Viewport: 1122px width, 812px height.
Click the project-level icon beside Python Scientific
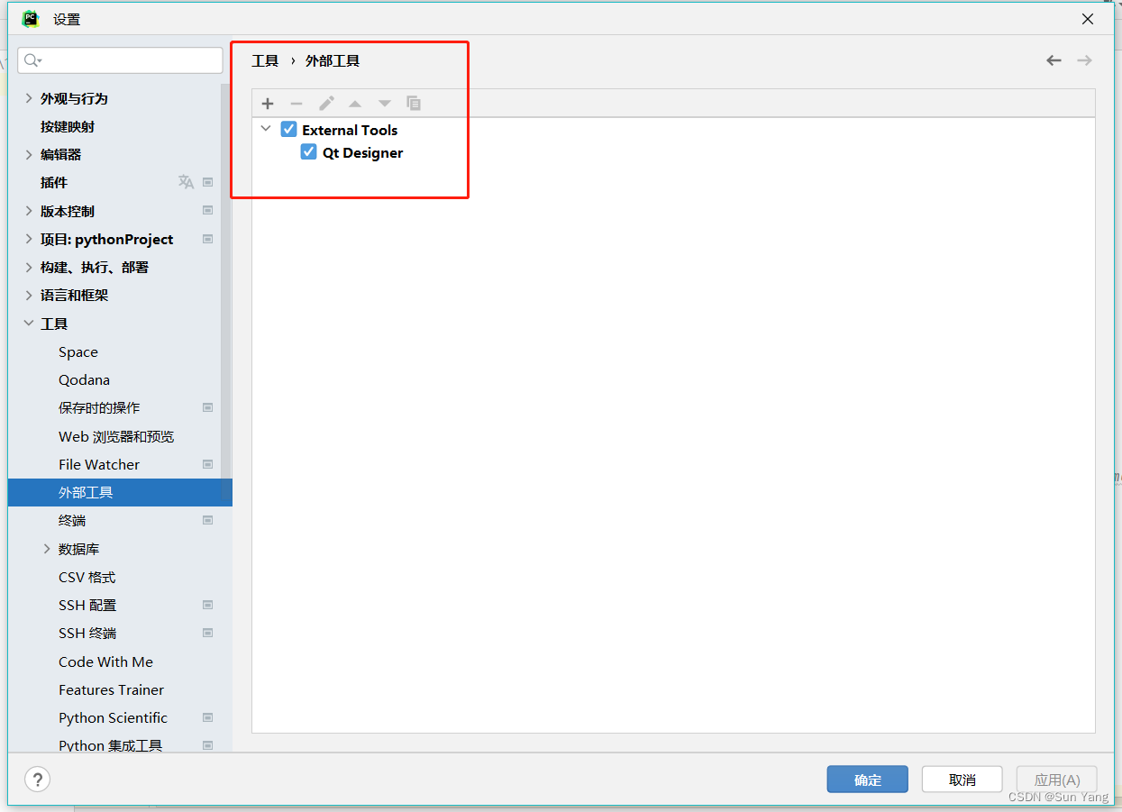pos(208,717)
